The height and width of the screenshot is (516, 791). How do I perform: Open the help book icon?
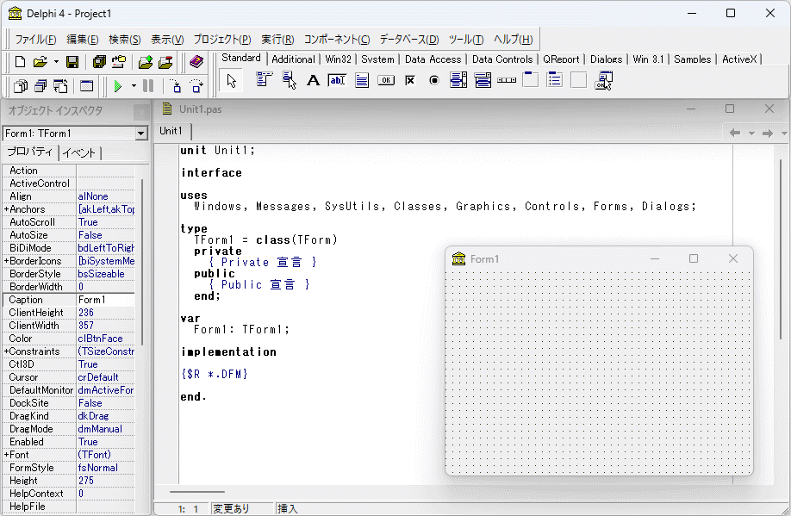pos(196,62)
